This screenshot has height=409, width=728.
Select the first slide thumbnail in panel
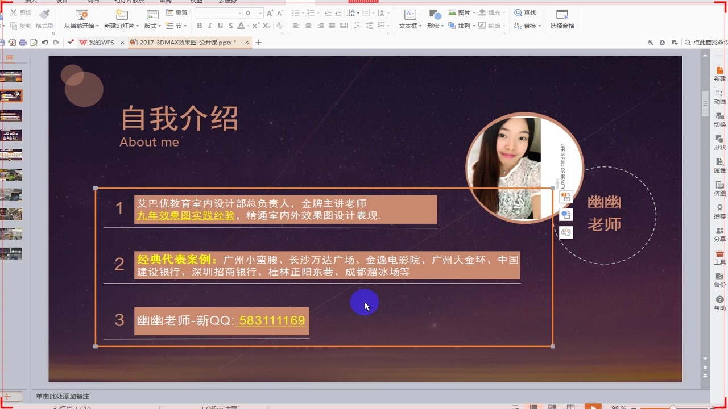[11, 76]
